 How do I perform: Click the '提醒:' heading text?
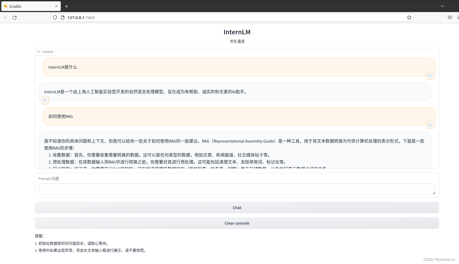pos(40,236)
